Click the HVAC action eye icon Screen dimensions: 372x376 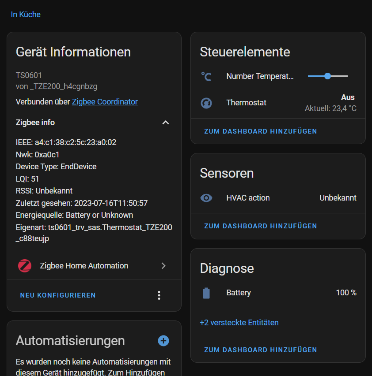[x=206, y=198]
